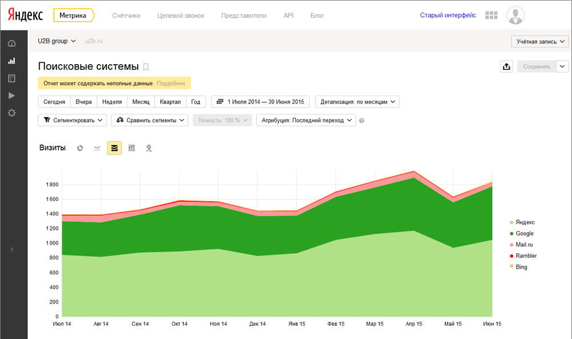Open the reports bar chart sidebar icon
Viewport: 572px width, 339px height.
11,61
